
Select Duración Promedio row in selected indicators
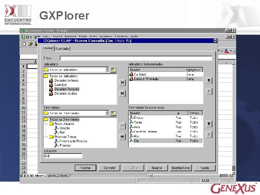pyautogui.click(x=166, y=79)
